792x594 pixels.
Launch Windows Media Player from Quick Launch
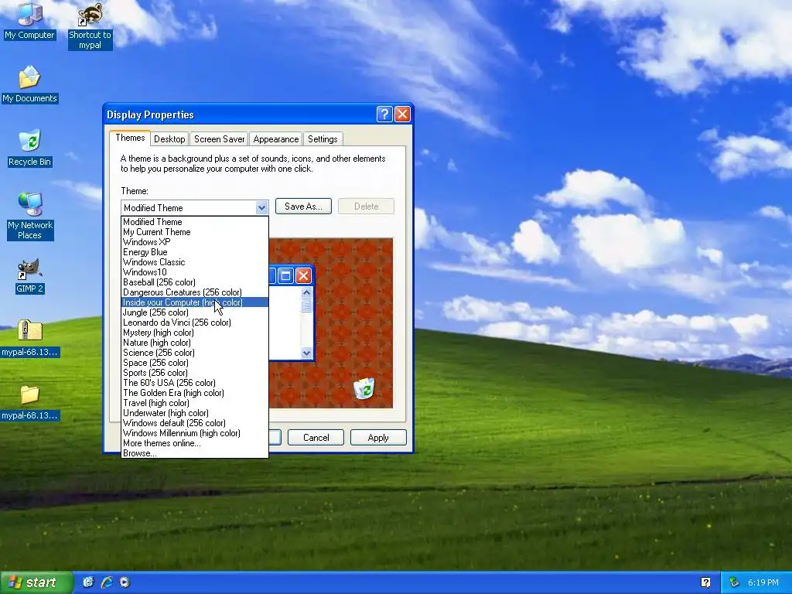coord(125,582)
